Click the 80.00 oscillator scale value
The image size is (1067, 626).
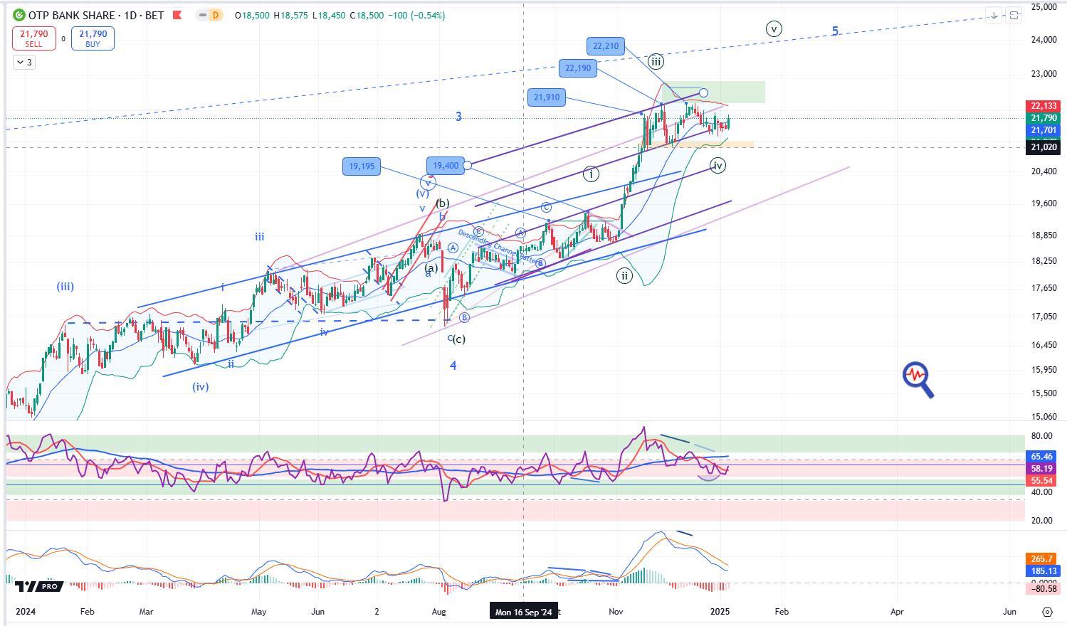[x=1041, y=436]
